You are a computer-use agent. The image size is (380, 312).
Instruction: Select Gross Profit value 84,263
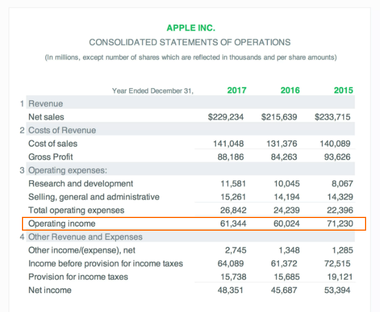[284, 157]
